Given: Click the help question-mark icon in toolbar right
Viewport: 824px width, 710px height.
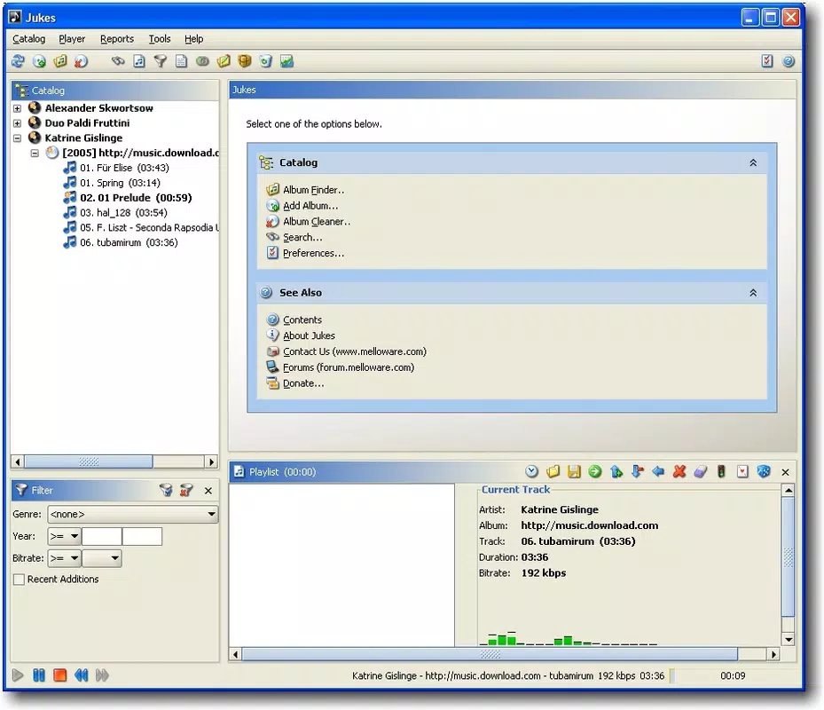Looking at the screenshot, I should click(x=789, y=61).
